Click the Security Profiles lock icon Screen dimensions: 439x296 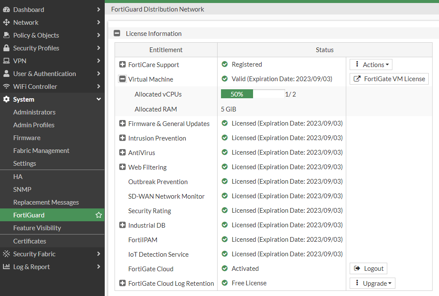tap(6, 48)
